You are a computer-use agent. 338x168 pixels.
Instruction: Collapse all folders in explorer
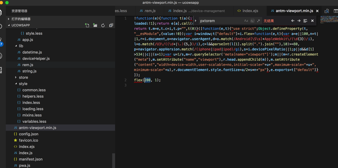point(111,25)
